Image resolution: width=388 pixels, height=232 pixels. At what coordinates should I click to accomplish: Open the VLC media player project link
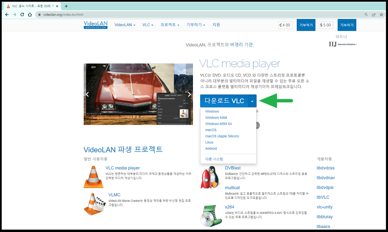click(123, 168)
